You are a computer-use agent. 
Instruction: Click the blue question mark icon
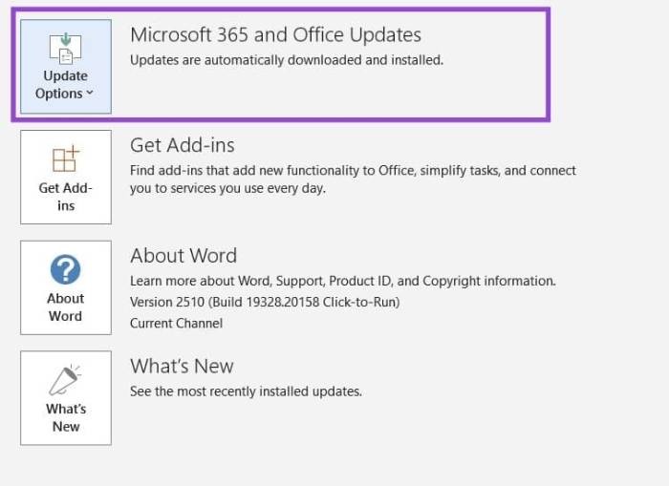(x=65, y=268)
